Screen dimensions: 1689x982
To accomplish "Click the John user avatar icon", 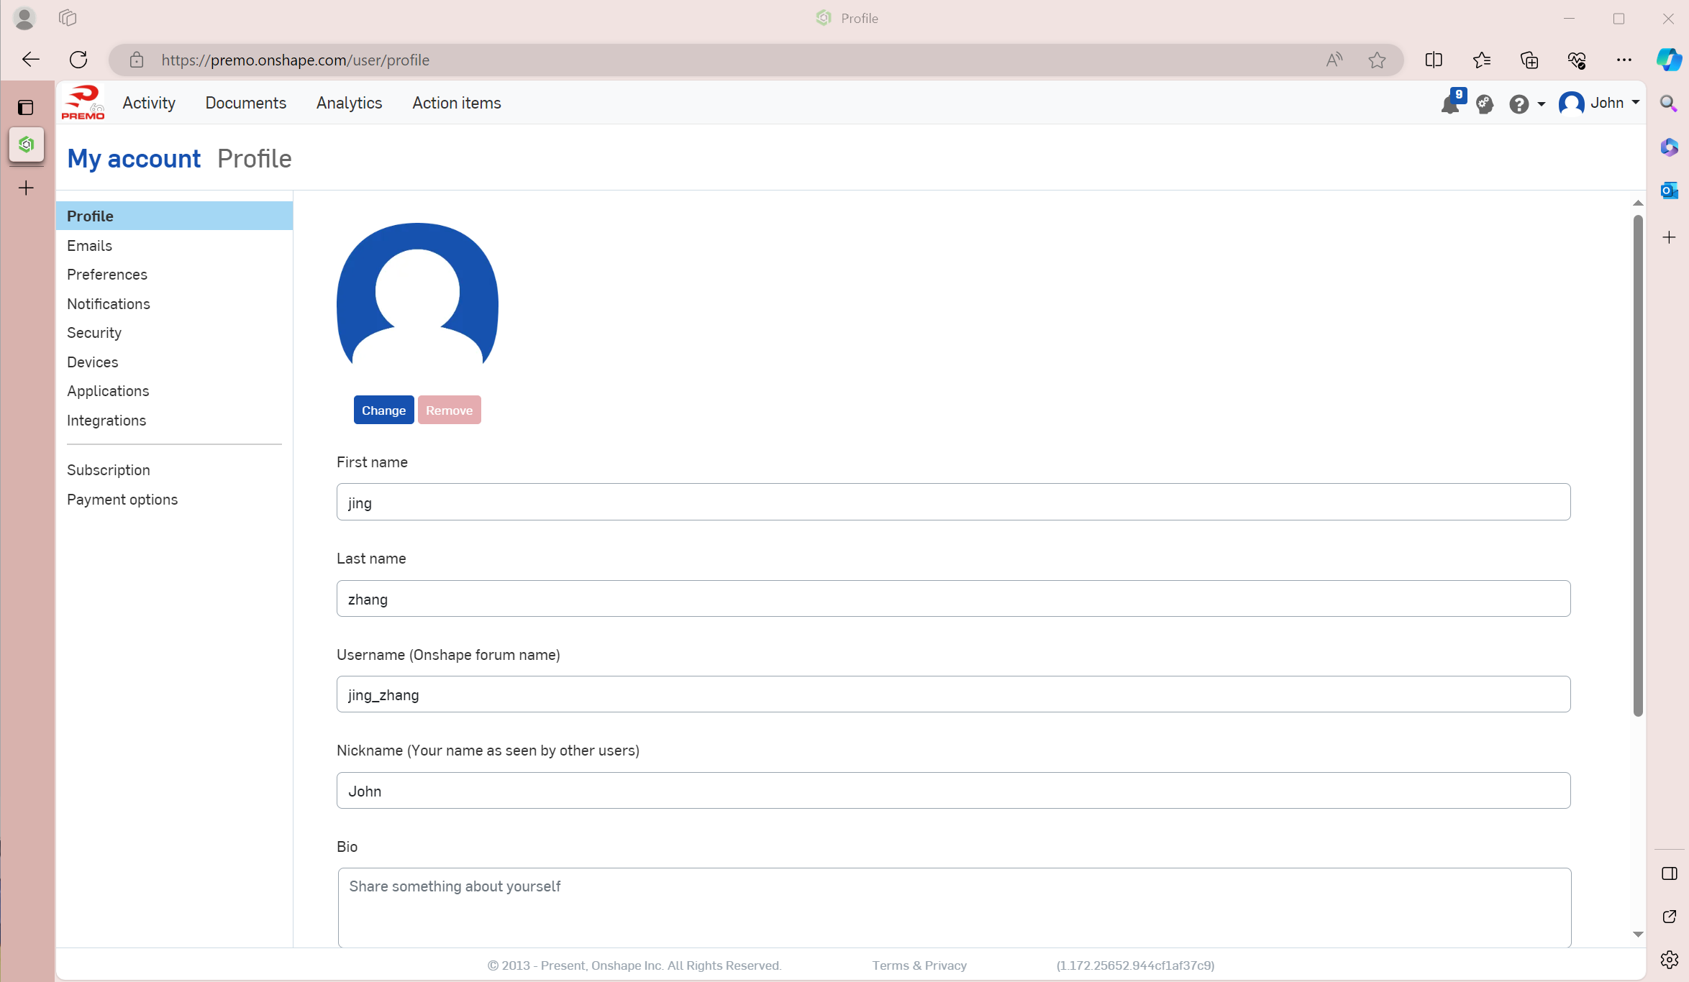I will coord(1571,104).
